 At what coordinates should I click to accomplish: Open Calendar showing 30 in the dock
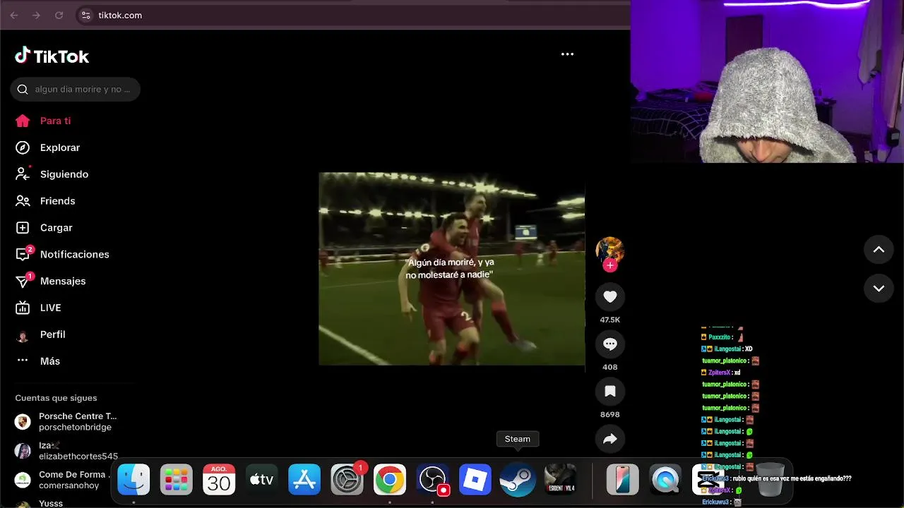(219, 480)
